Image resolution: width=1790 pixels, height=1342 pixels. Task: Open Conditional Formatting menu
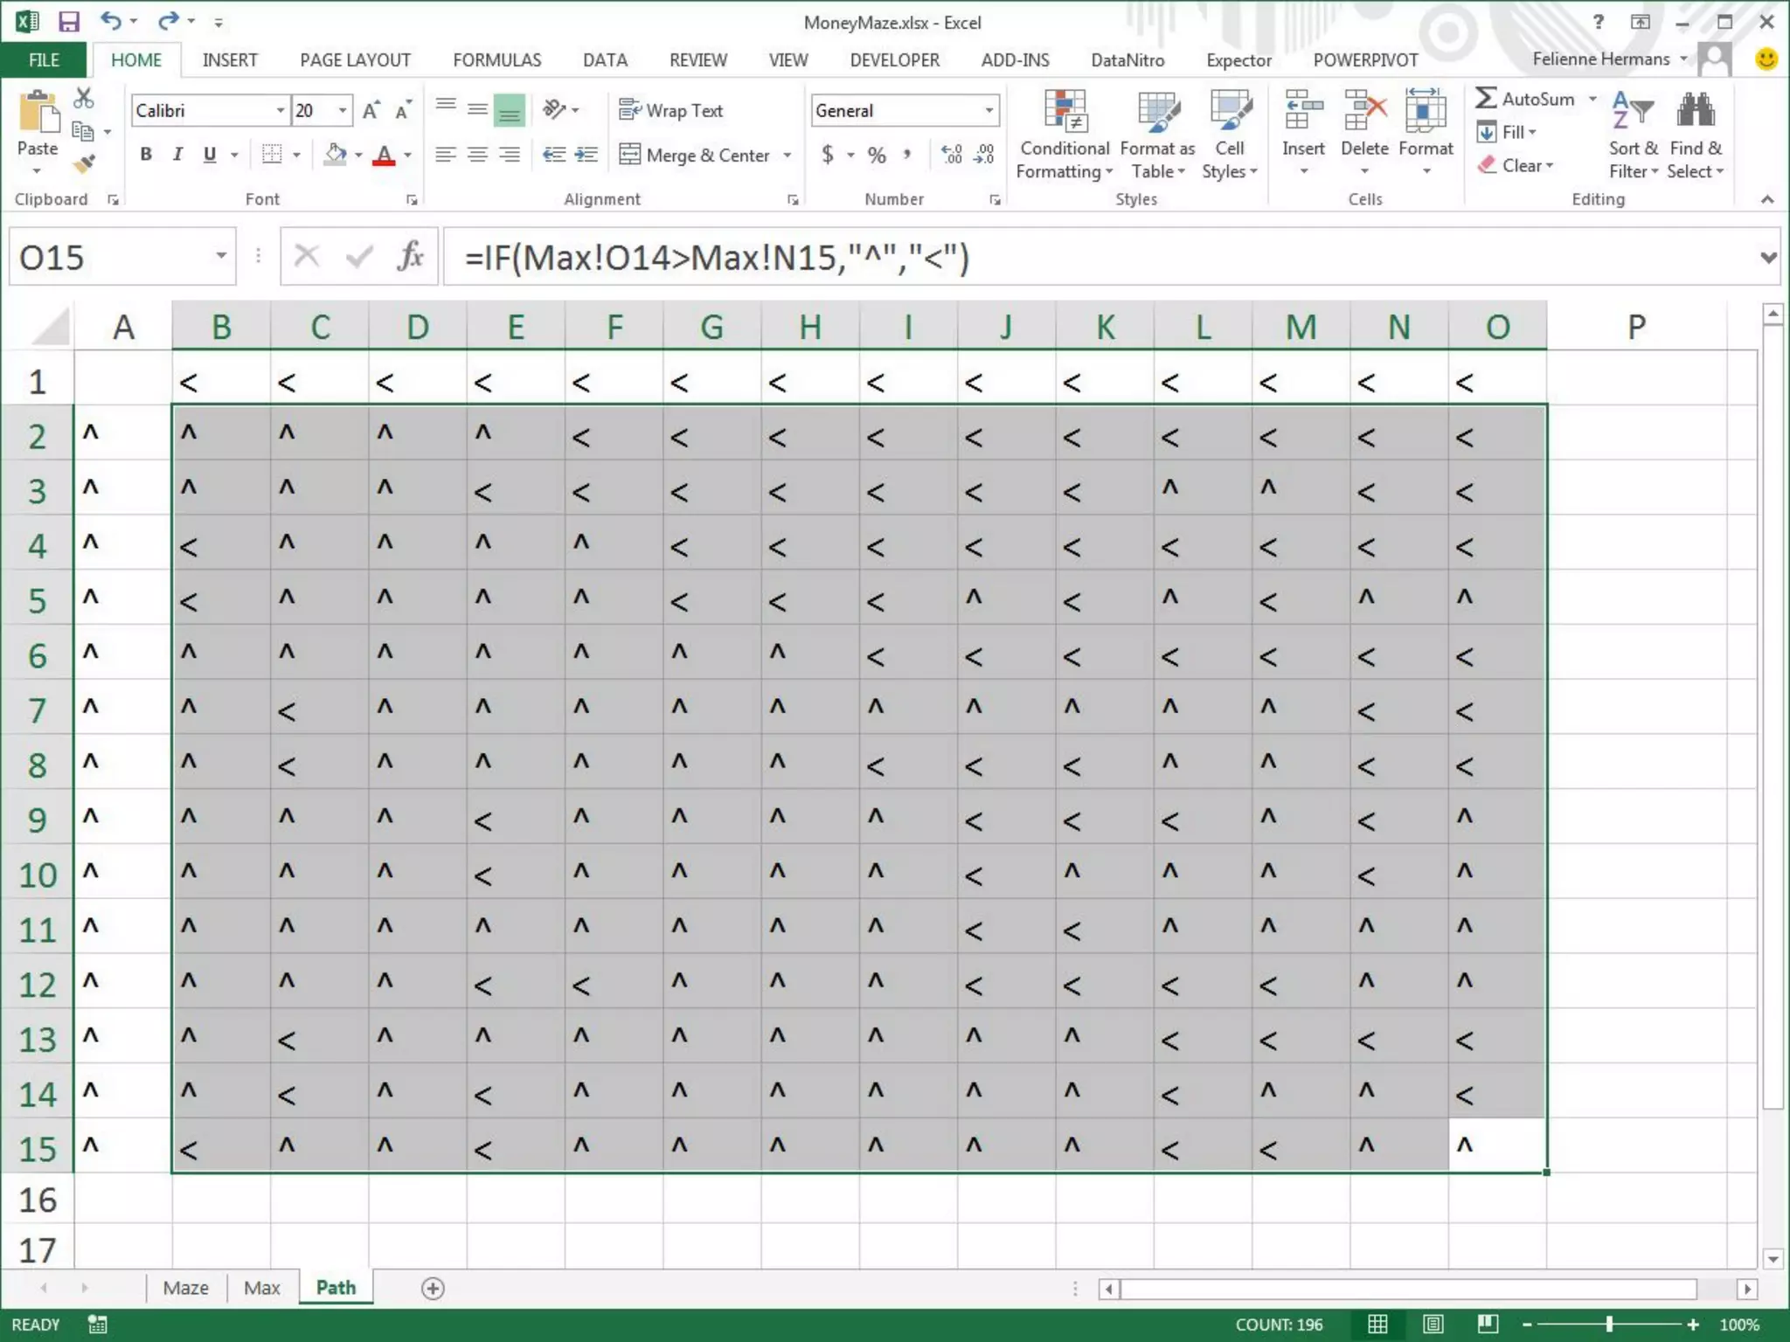point(1064,135)
